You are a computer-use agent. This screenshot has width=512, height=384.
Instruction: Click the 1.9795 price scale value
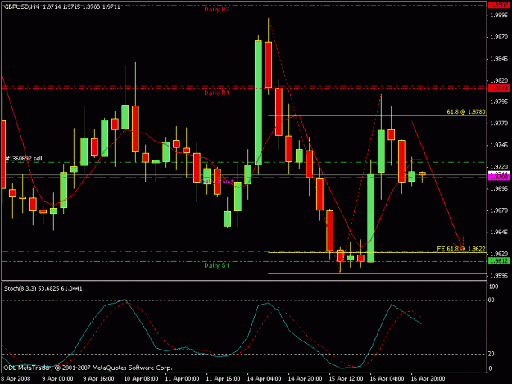tap(499, 102)
